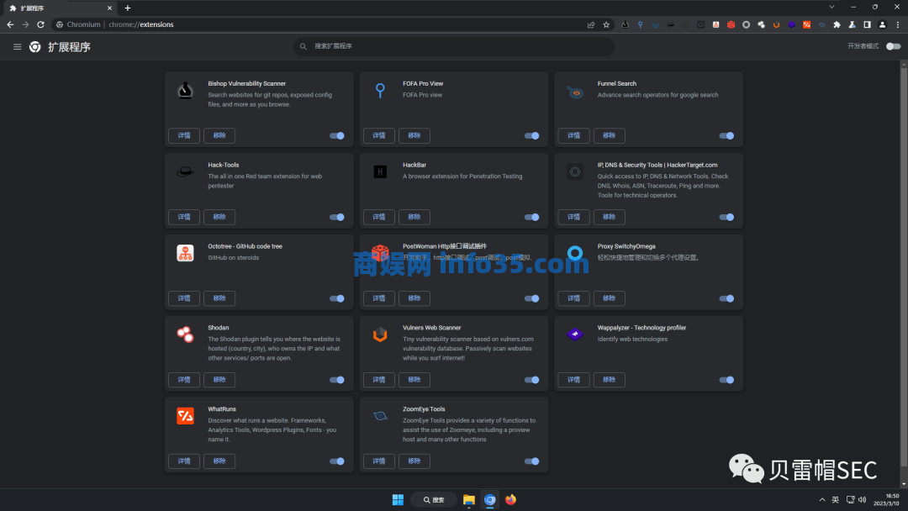Open the Windows Start menu
908x511 pixels.
(x=398, y=500)
